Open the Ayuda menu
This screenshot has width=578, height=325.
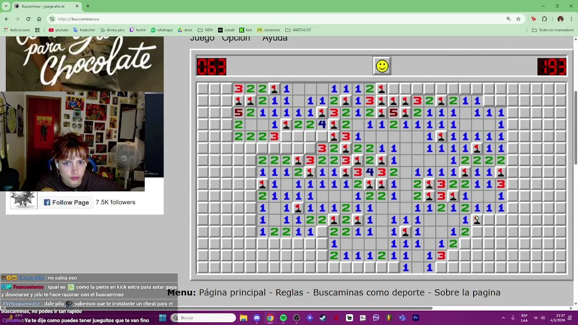(275, 38)
